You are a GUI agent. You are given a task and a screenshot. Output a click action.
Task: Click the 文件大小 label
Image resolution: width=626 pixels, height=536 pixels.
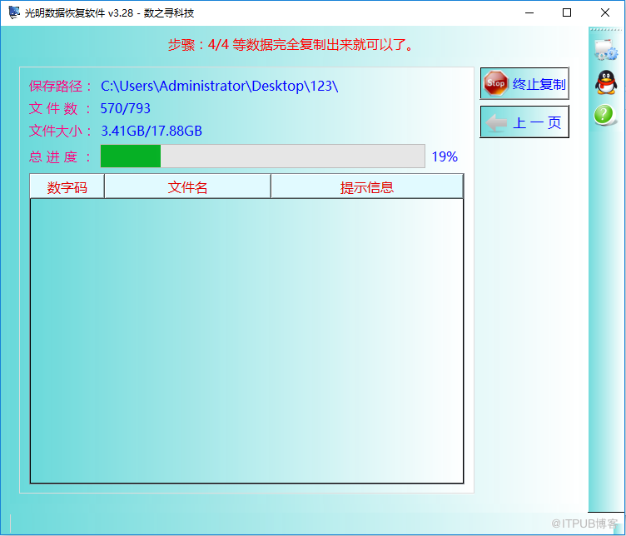(60, 131)
